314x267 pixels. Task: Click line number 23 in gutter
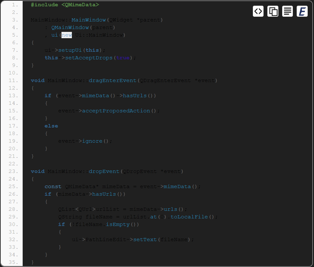(14, 171)
